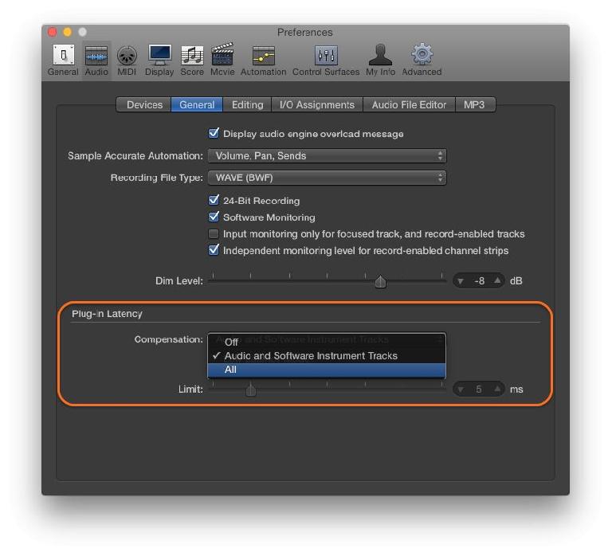Toggle independent monitoring level checkbox

pos(214,249)
